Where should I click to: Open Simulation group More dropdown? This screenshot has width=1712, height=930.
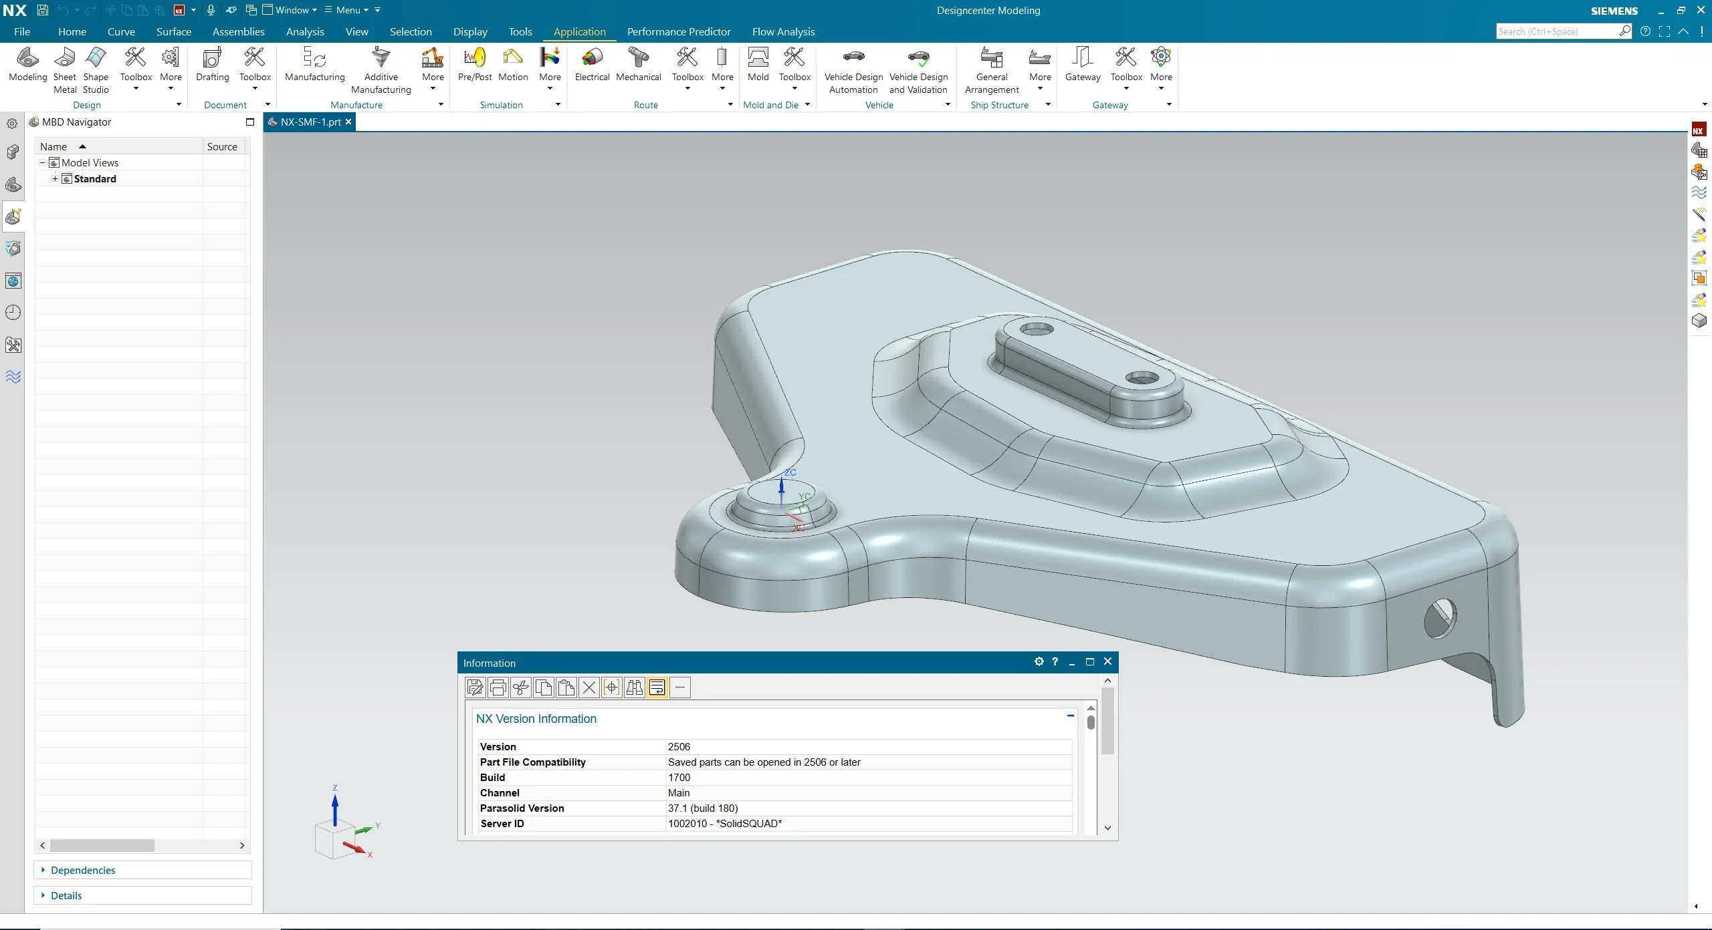550,69
